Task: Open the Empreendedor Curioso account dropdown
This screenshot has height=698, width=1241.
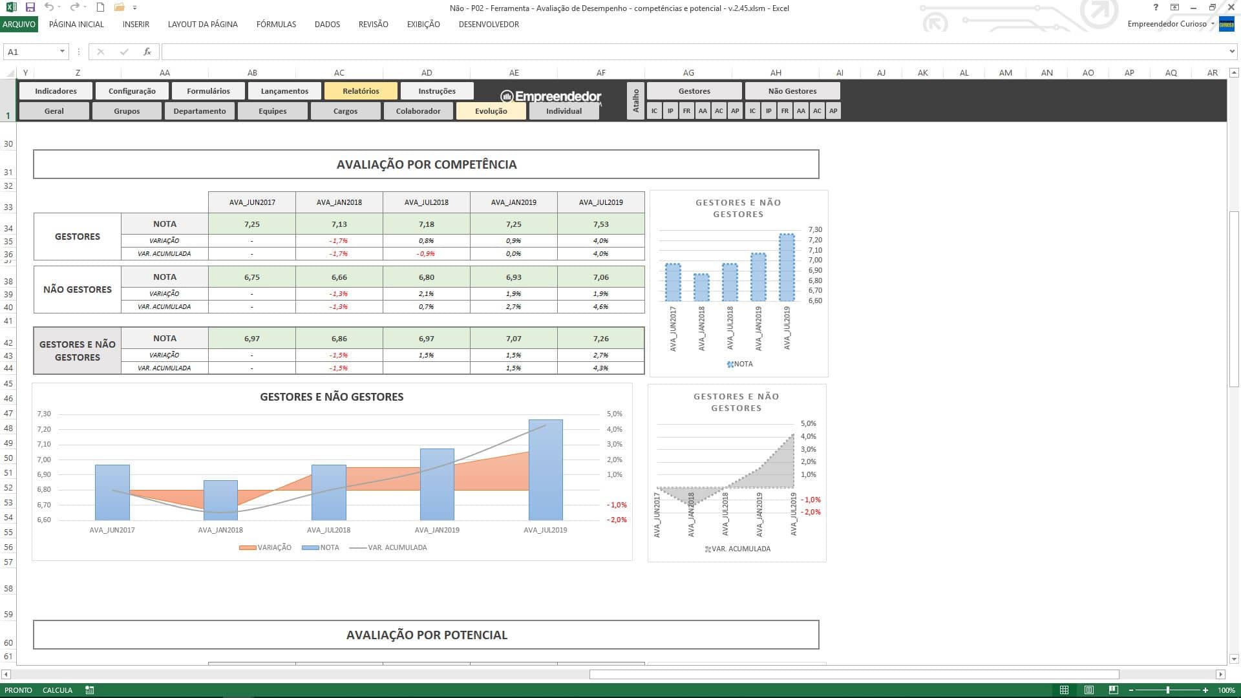Action: pos(1213,24)
